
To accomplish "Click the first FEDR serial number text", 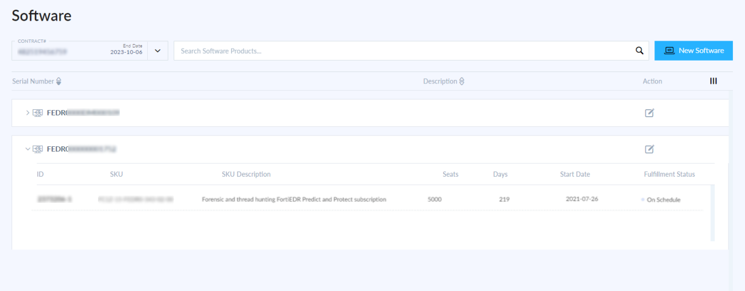I will tap(83, 113).
